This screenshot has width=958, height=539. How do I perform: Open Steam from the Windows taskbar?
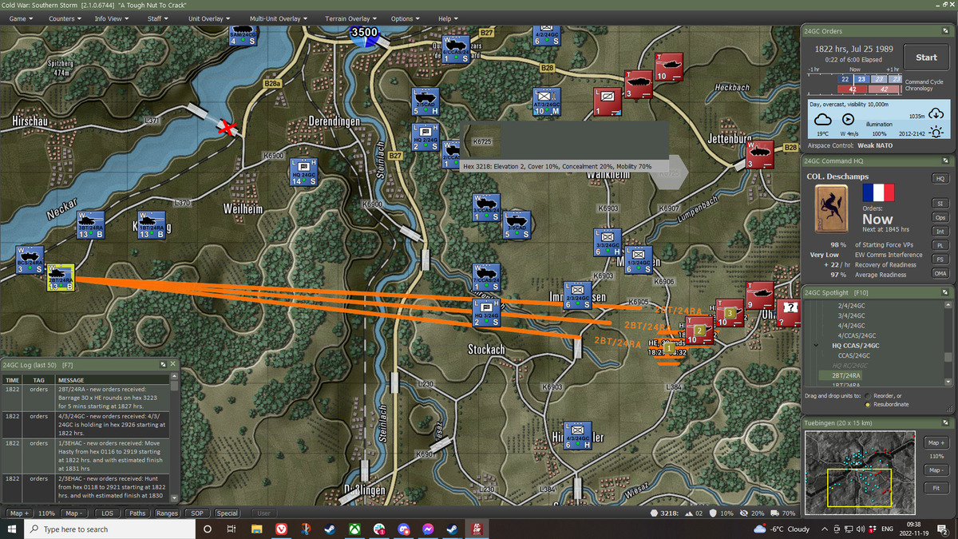(x=330, y=529)
